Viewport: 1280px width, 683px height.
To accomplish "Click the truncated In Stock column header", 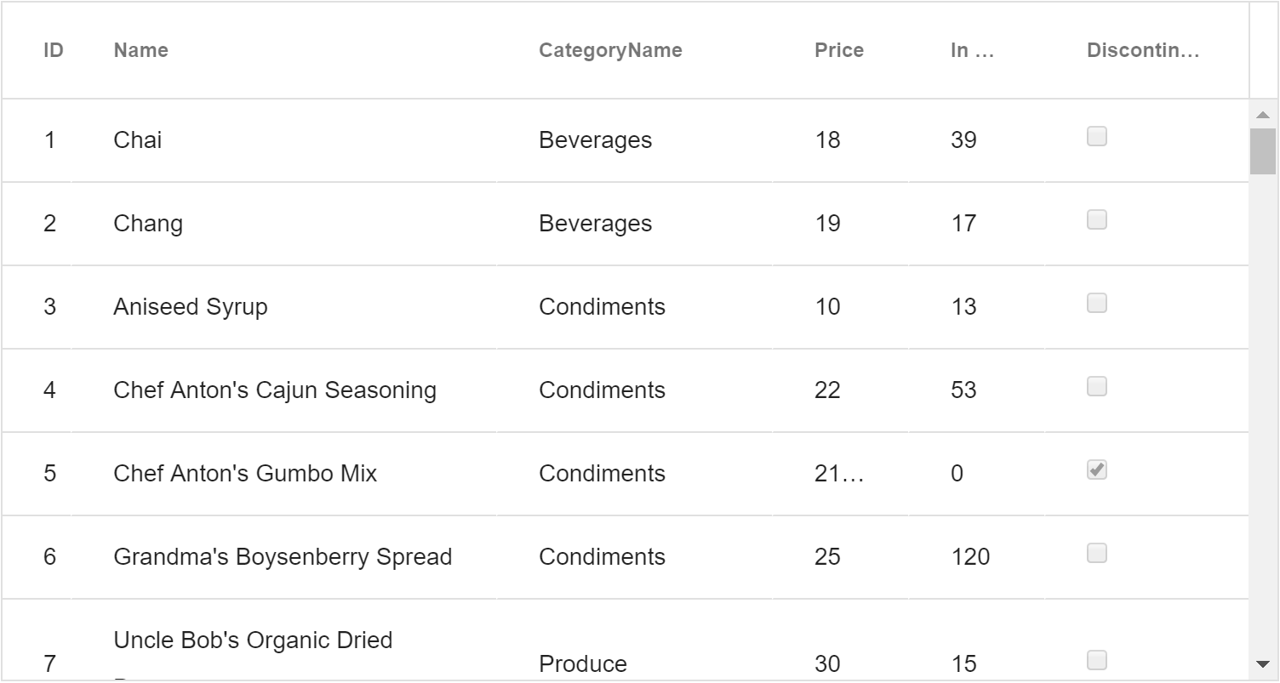I will (x=973, y=50).
